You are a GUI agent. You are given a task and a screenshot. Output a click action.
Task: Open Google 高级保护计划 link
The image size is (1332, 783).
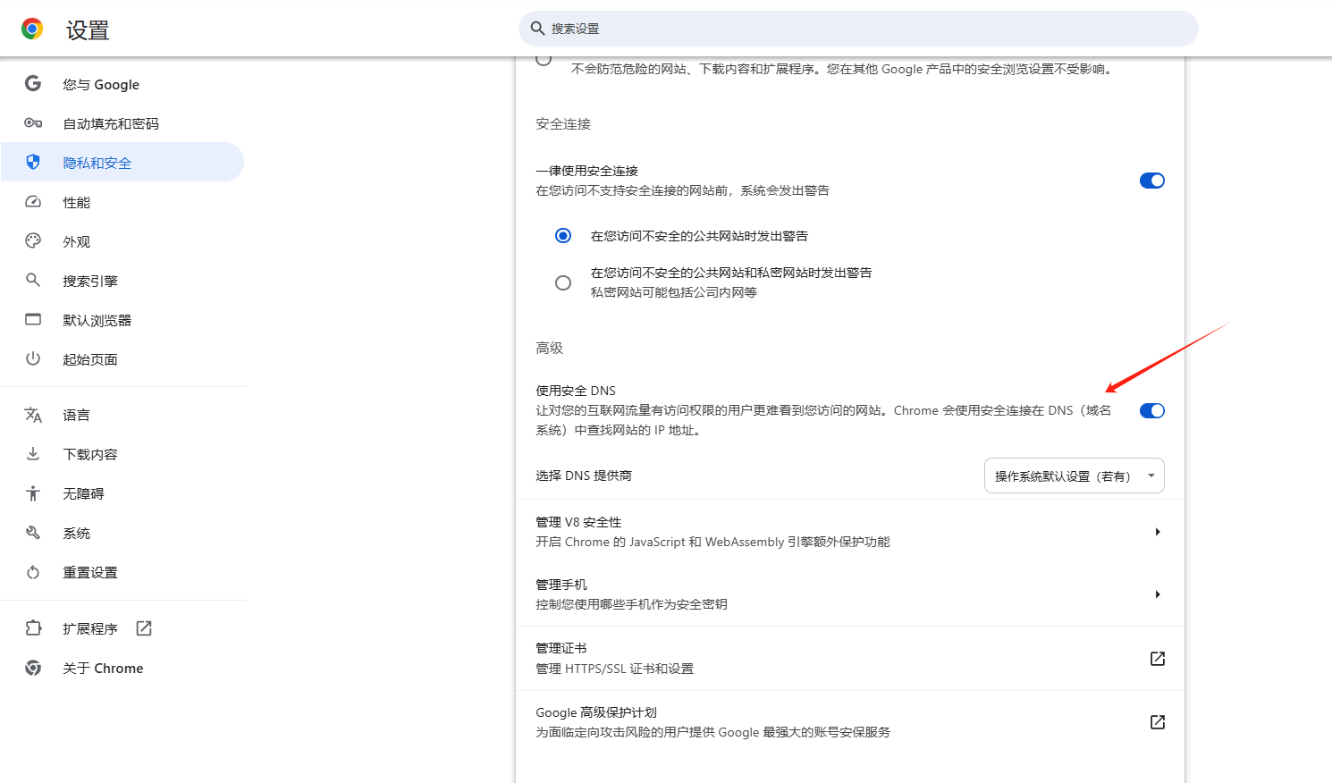850,722
